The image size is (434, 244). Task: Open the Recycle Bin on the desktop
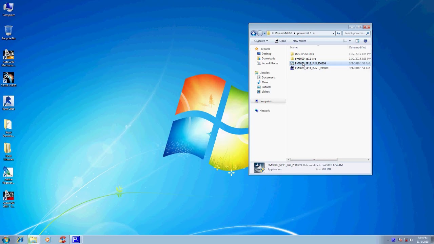point(8,33)
